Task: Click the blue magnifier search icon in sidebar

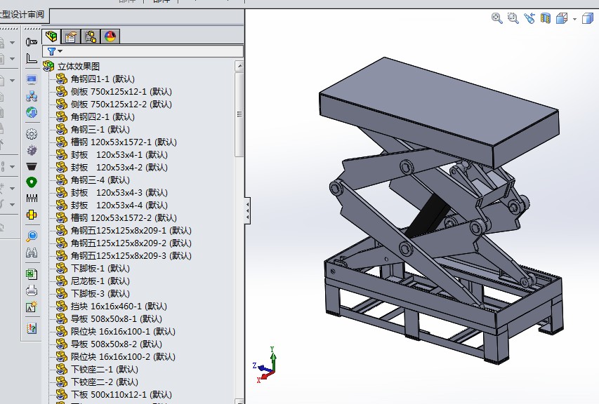Action: coord(32,236)
